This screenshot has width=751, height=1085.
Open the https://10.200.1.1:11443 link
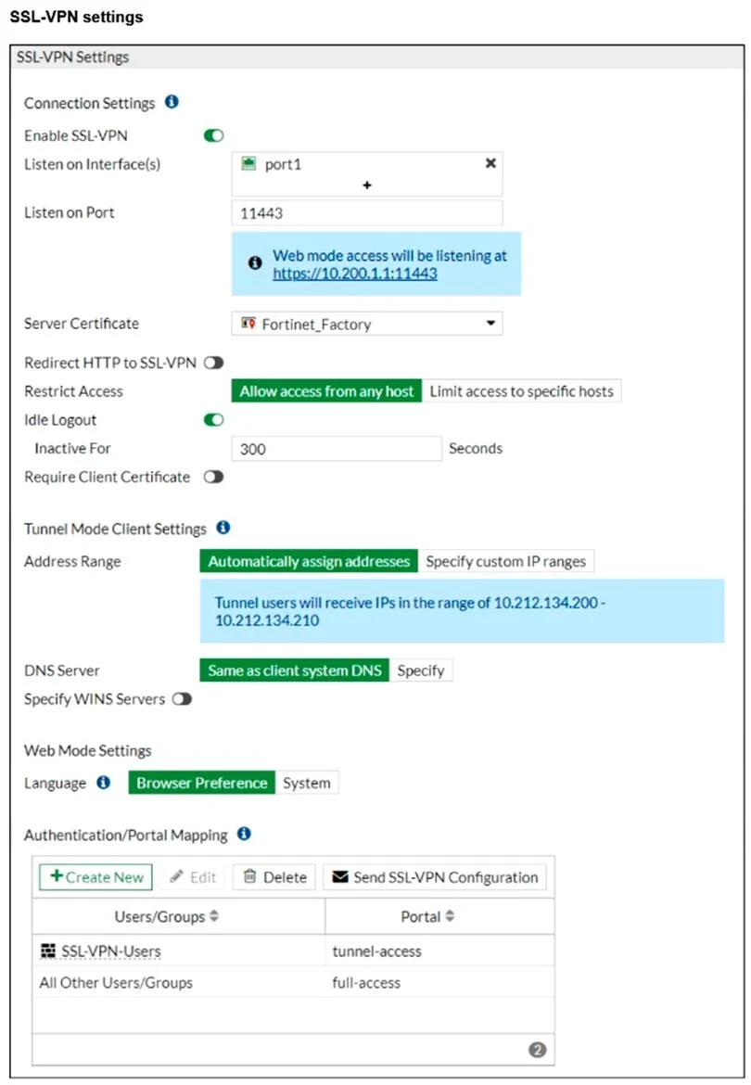(x=355, y=274)
